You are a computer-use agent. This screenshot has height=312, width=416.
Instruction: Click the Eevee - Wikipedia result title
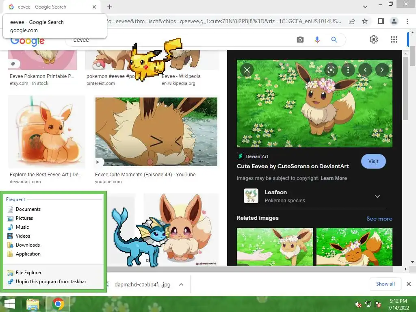[181, 76]
